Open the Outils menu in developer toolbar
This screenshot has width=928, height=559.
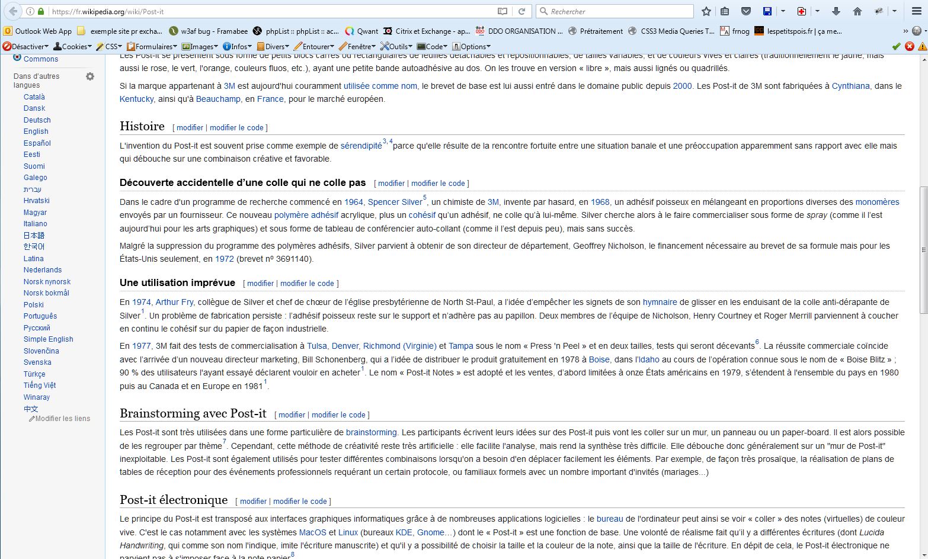pyautogui.click(x=396, y=46)
